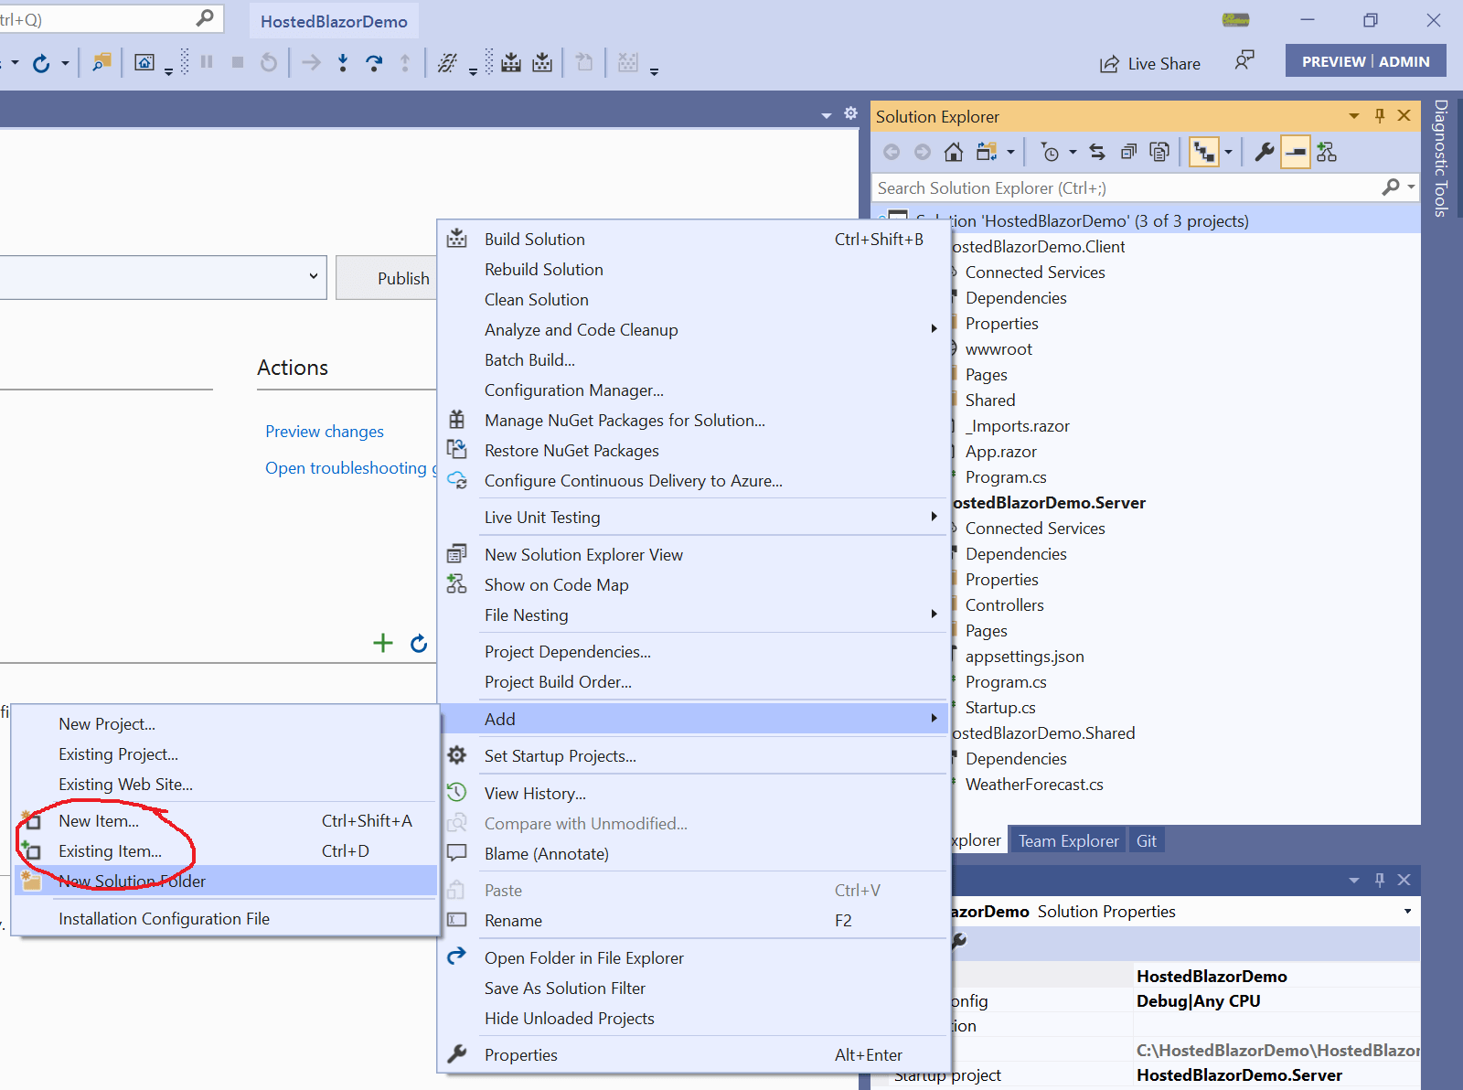Click the Step Into debug icon

coord(343,62)
